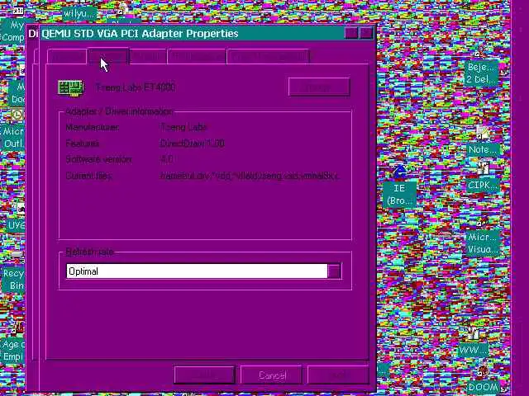Open the UYE desktop shortcut
The height and width of the screenshot is (396, 529).
pos(17,219)
